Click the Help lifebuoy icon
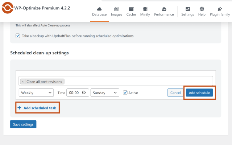Viewport: 232px width, 145px height. 202,9
